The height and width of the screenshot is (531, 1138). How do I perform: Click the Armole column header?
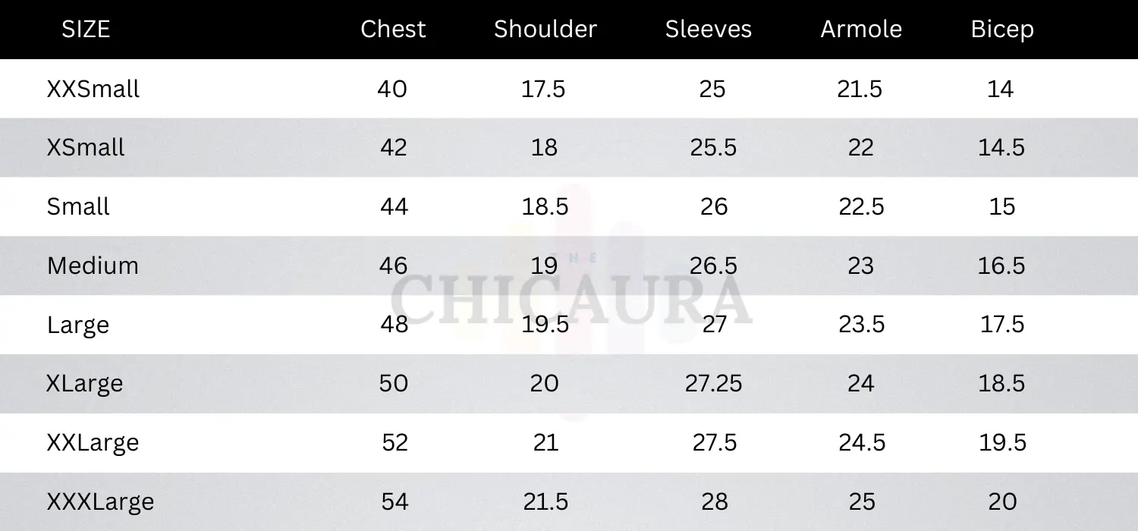tap(861, 30)
